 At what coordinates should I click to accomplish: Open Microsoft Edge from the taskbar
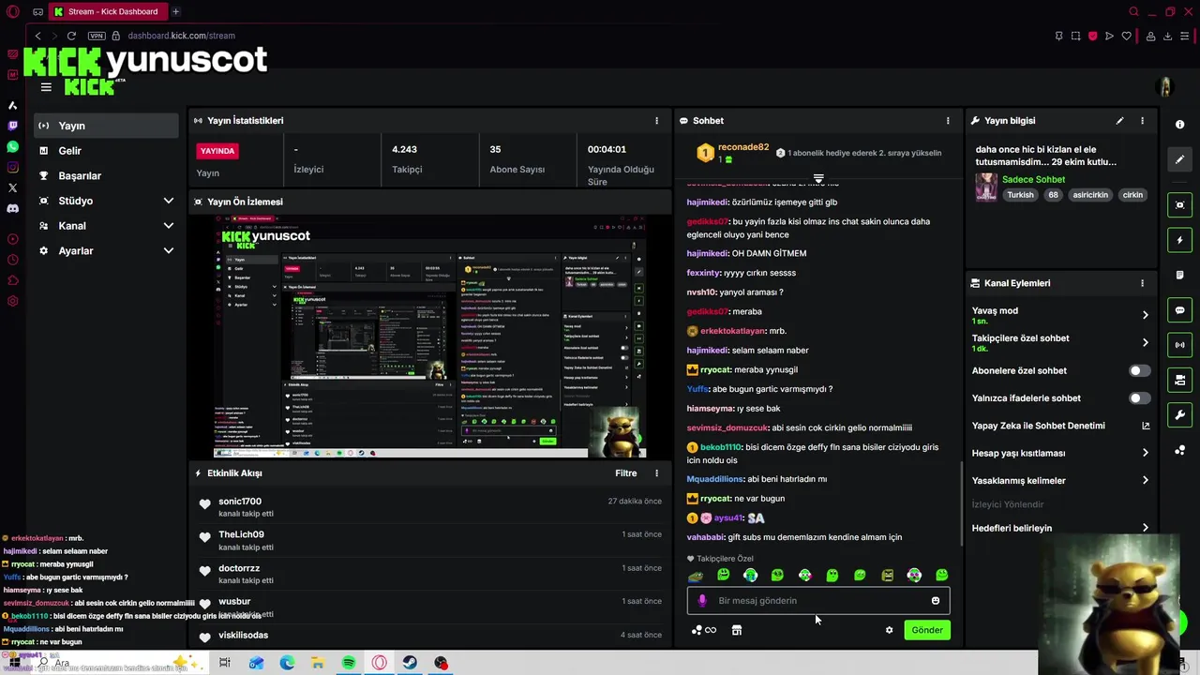287,663
